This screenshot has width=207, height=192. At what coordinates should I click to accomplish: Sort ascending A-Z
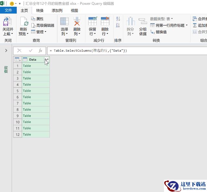118,19
